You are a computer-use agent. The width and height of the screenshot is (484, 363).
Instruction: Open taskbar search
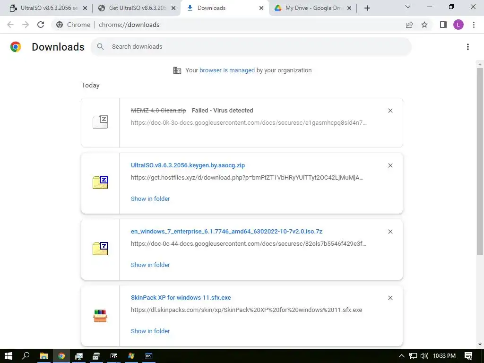pos(26,356)
